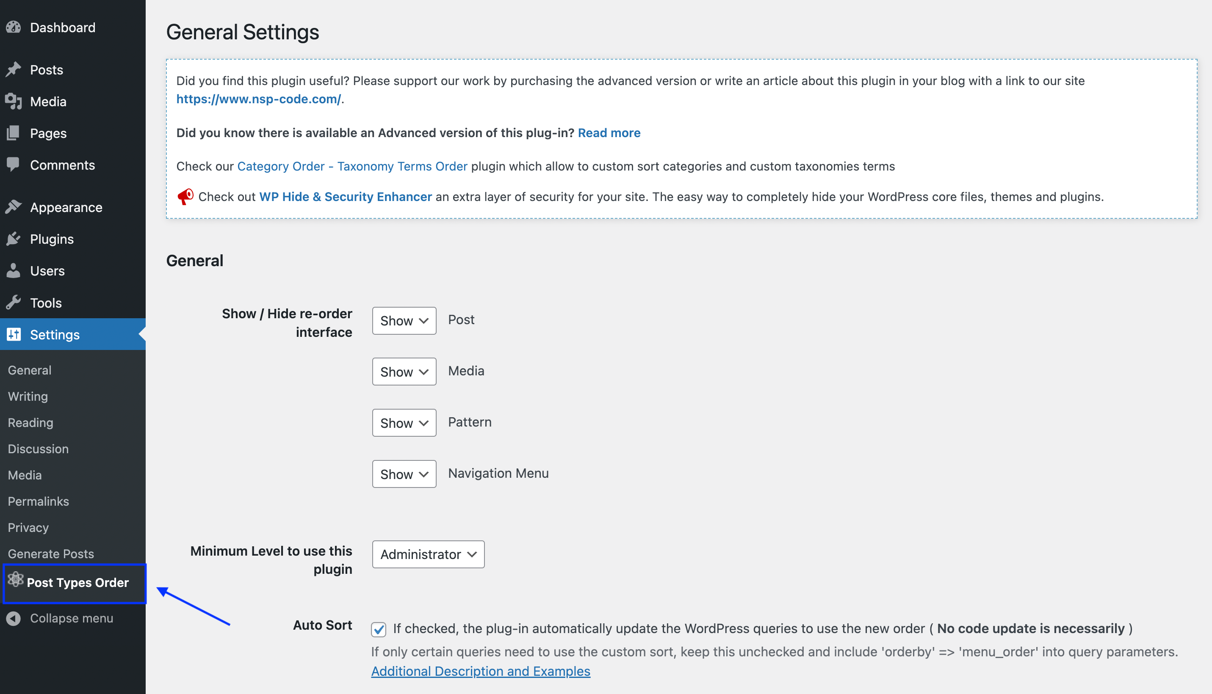Change the Navigation Menu Show dropdown
This screenshot has height=694, width=1212.
coord(404,474)
